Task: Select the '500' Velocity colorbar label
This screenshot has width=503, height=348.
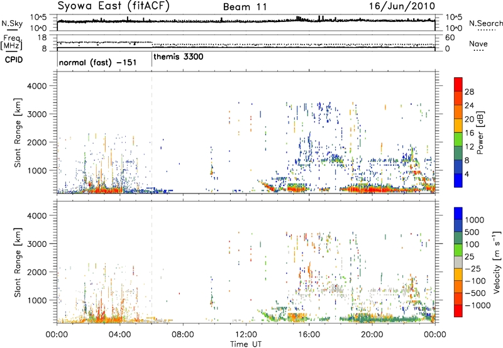Action: tap(472, 232)
